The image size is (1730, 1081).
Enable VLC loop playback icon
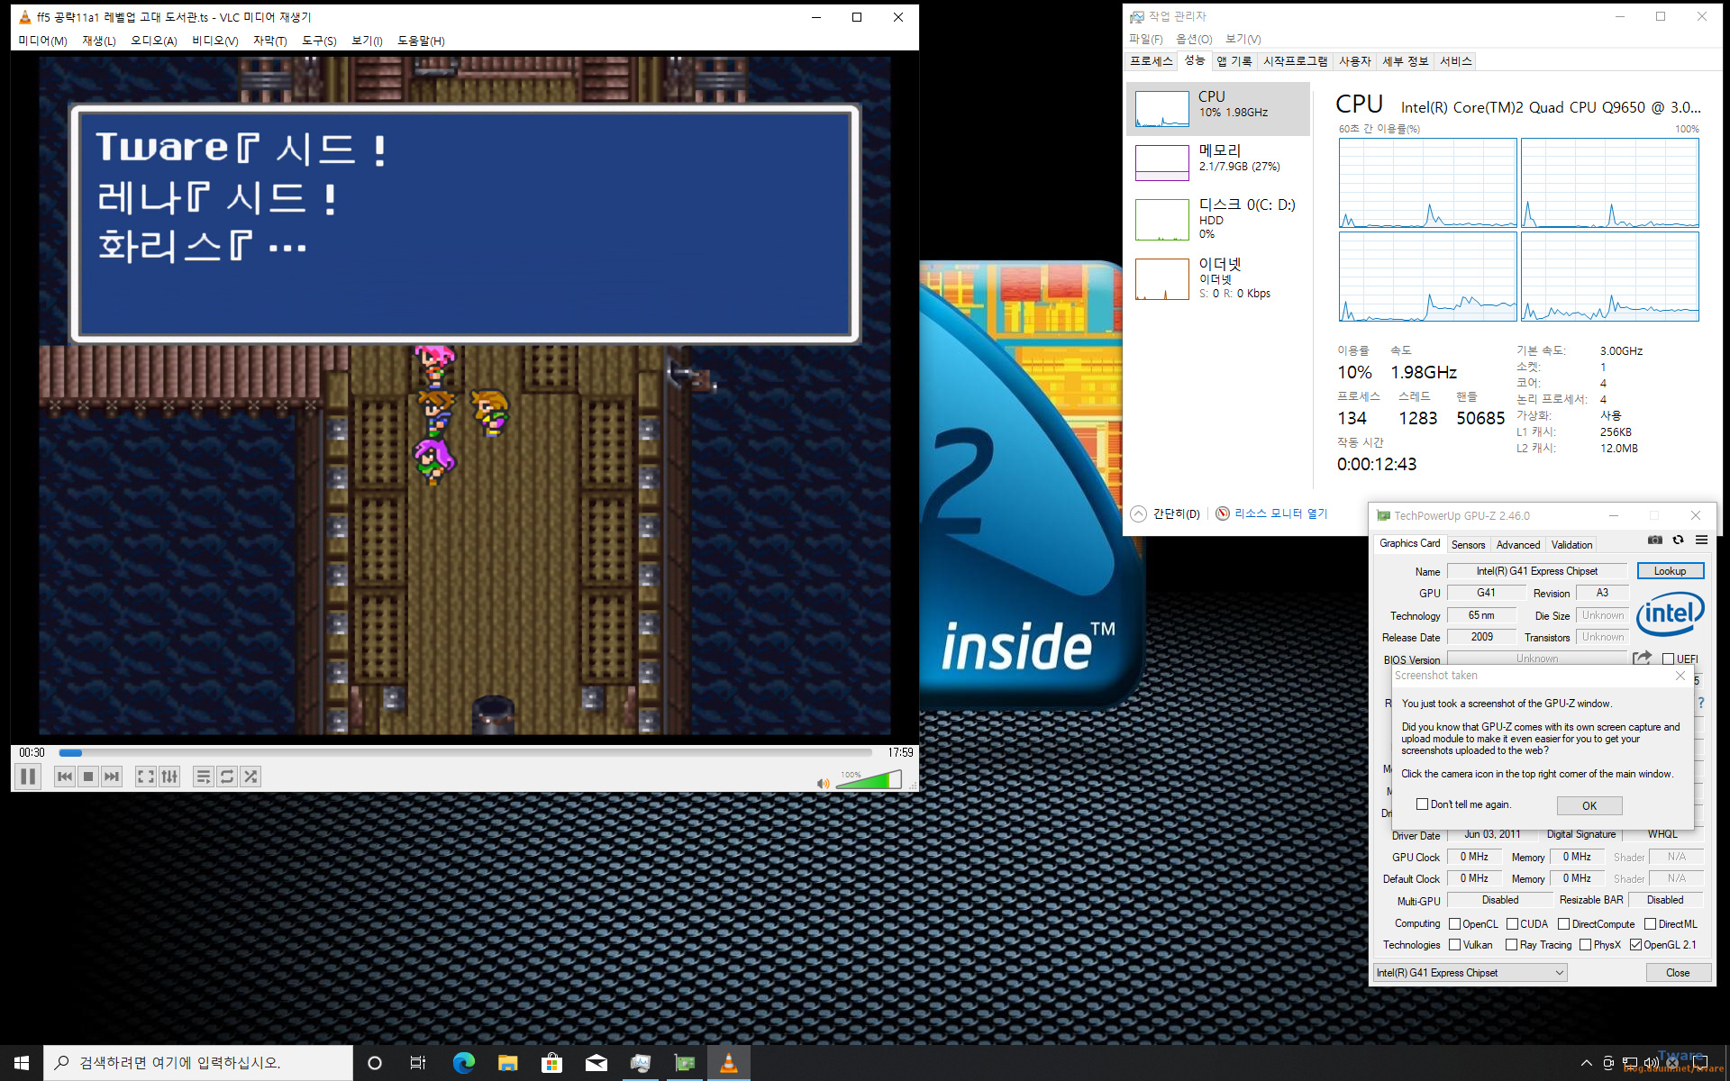pos(227,777)
